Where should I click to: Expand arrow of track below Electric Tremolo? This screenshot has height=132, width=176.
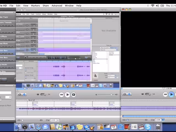(x=12, y=33)
